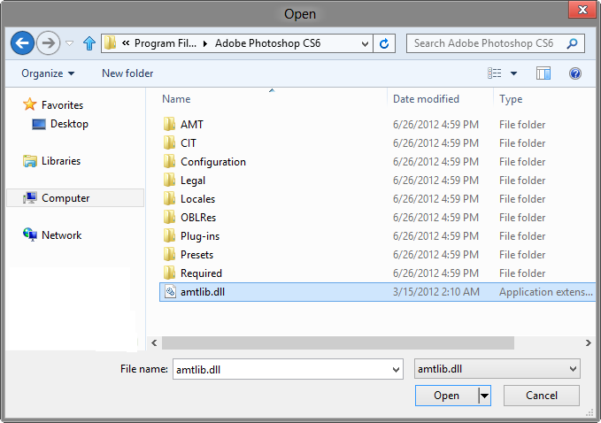Select the Required folder icon
This screenshot has height=423, width=601.
coord(169,273)
